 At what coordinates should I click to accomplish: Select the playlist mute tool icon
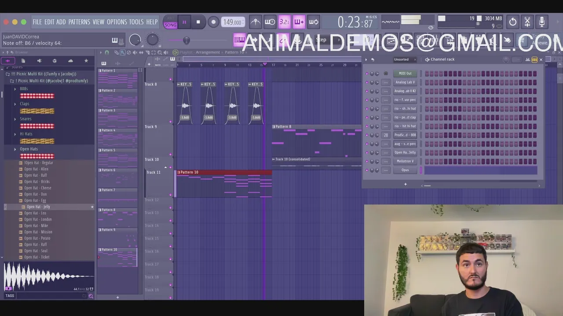coord(135,52)
